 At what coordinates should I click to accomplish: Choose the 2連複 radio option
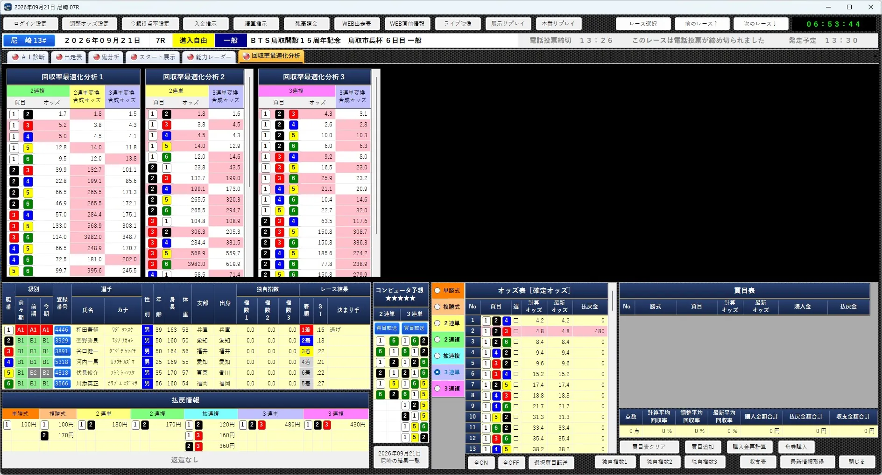coord(437,339)
